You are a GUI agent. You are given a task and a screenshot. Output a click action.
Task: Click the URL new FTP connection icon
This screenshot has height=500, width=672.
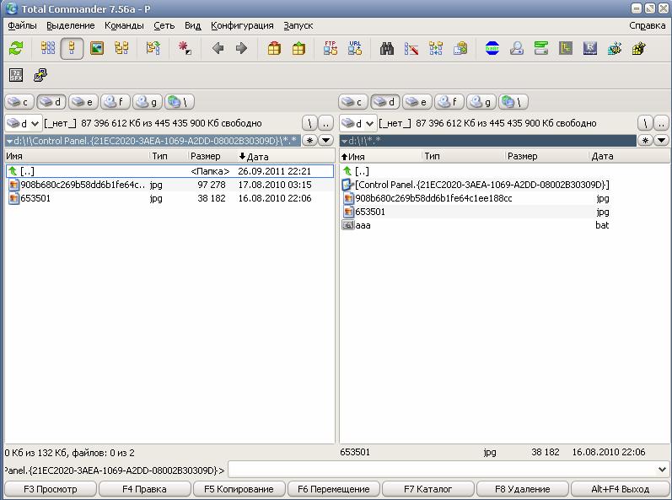[x=355, y=48]
